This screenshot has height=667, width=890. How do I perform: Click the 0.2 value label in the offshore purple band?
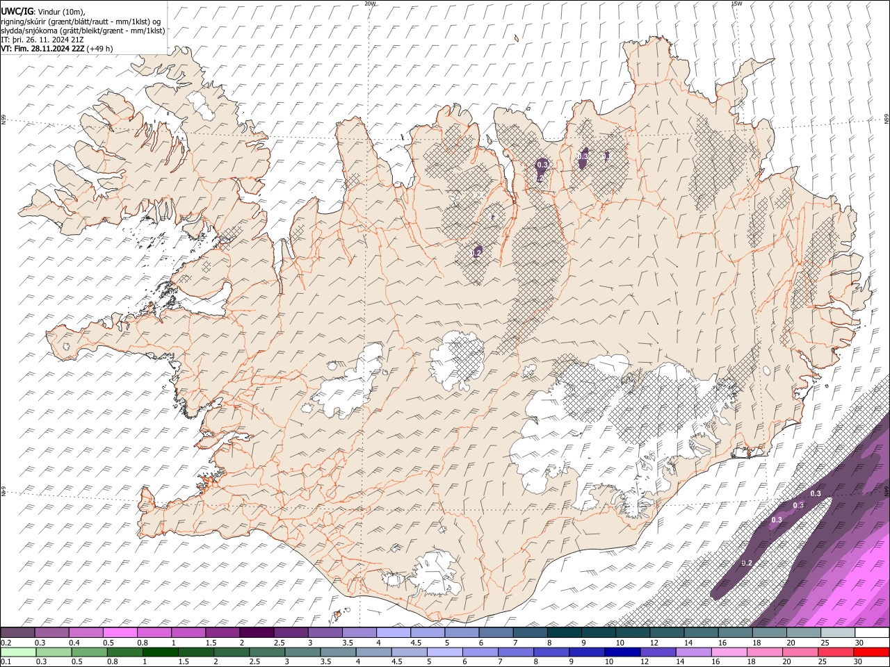[747, 563]
